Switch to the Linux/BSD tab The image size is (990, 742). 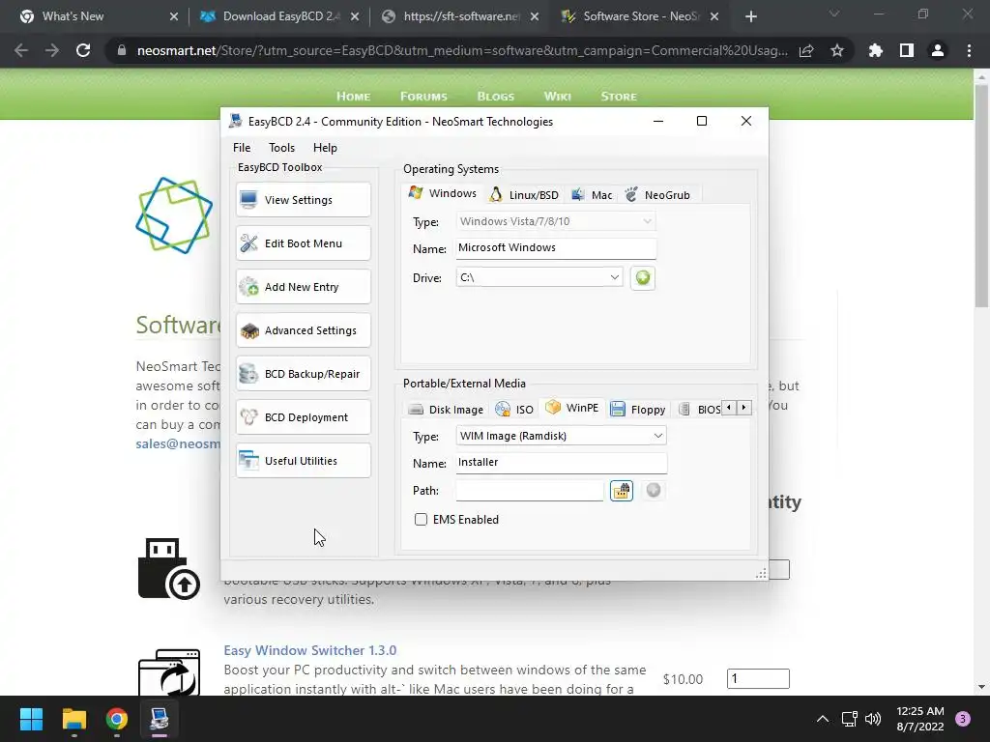[x=525, y=195]
